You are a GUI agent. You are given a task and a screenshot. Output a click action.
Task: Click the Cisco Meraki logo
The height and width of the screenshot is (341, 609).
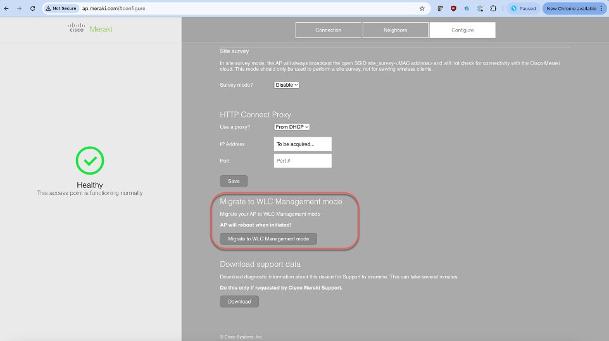(x=90, y=28)
